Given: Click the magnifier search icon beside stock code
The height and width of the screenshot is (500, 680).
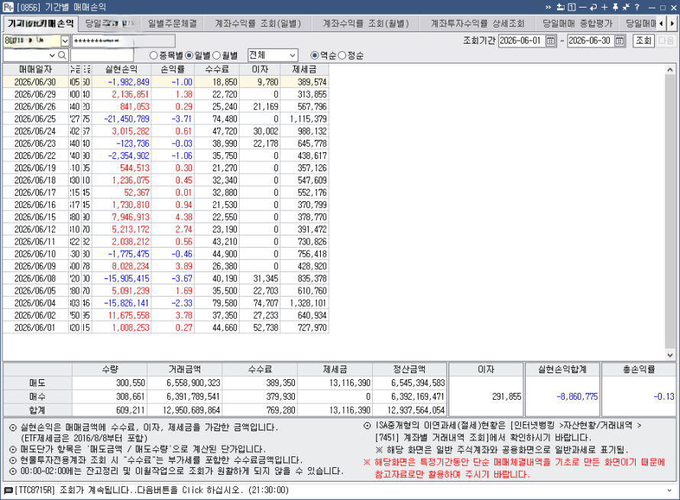Looking at the screenshot, I should (62, 55).
